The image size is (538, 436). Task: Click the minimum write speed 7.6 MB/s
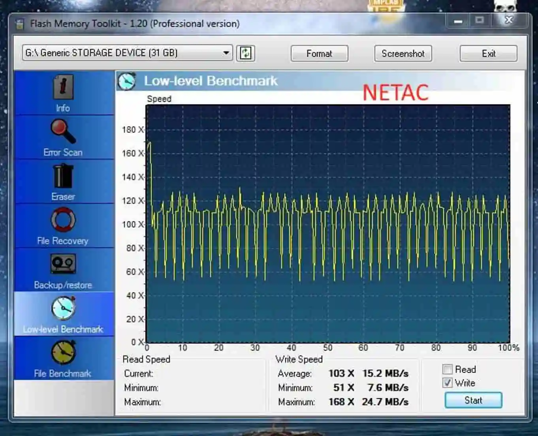(x=388, y=387)
